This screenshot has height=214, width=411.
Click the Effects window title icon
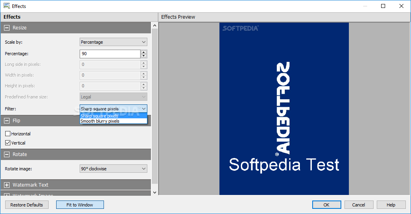click(6, 6)
